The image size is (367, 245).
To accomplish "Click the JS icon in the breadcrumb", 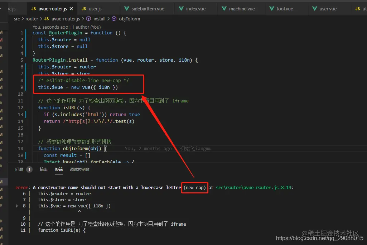I will click(47, 19).
